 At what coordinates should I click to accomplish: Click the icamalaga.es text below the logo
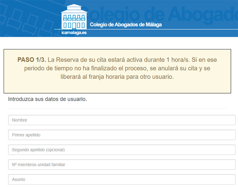(x=74, y=33)
